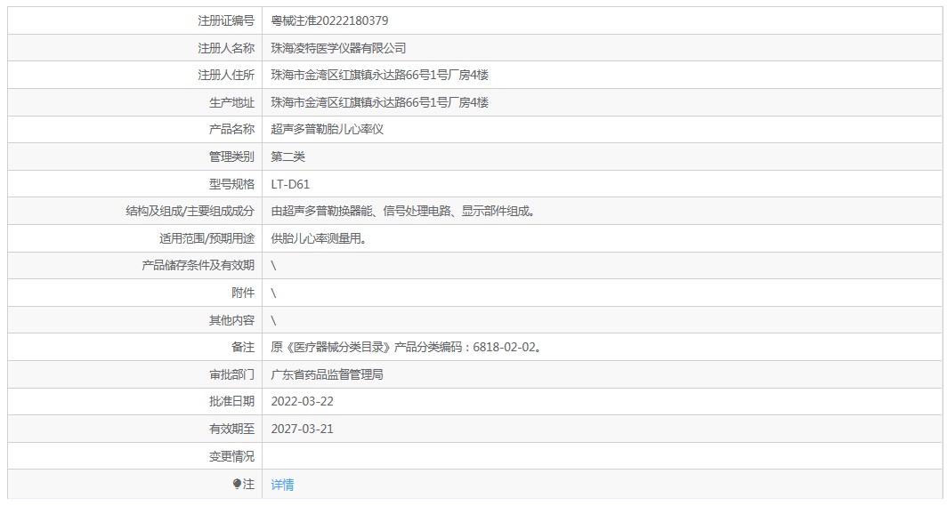Select registration number 粤械注准20222180379
947x506 pixels.
pyautogui.click(x=329, y=20)
